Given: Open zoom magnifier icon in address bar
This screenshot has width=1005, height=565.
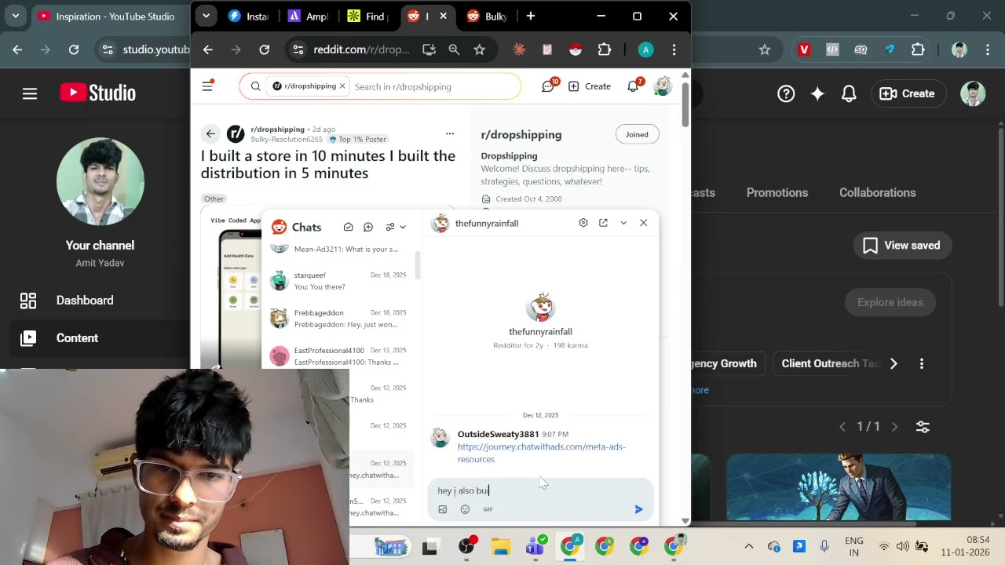Looking at the screenshot, I should click(x=454, y=49).
